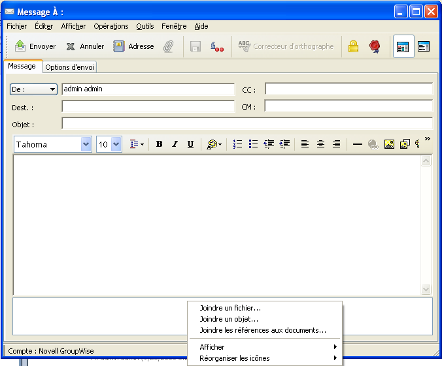Insert a horizontal line

357,144
